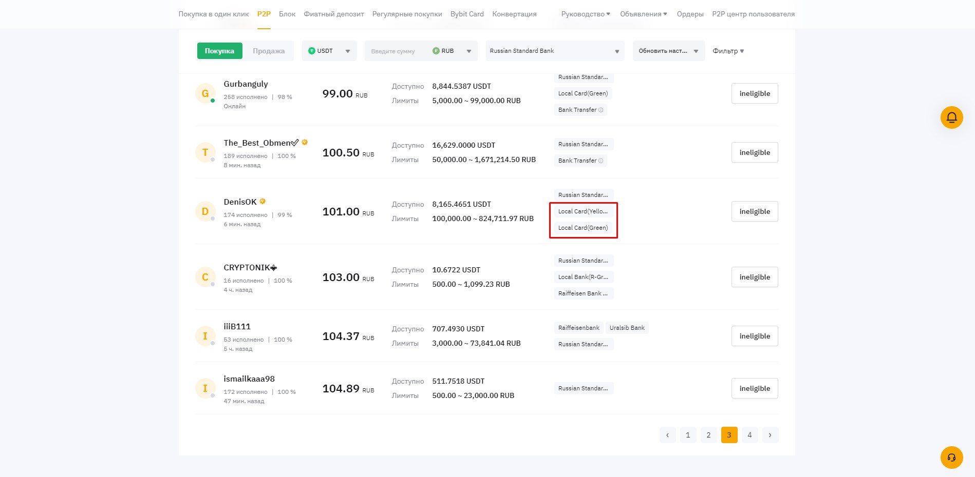Focus the Введите сумму amount field
Viewport: 975px width, 477px height.
click(x=396, y=51)
